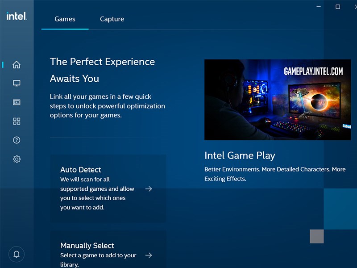Open the System apps grid icon
The image size is (357, 268).
17,121
